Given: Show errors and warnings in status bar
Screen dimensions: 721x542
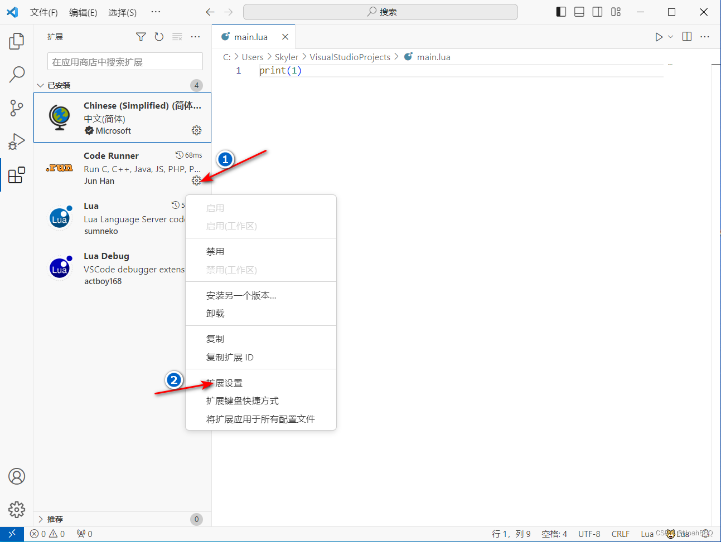Looking at the screenshot, I should [x=47, y=534].
